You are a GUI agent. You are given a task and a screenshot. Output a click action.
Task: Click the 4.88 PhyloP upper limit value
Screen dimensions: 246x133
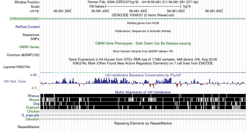[x=33, y=75]
